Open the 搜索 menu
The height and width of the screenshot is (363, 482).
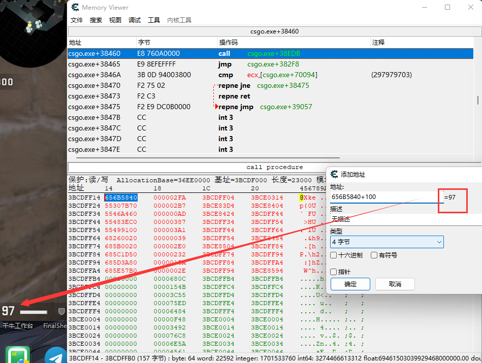(x=95, y=20)
